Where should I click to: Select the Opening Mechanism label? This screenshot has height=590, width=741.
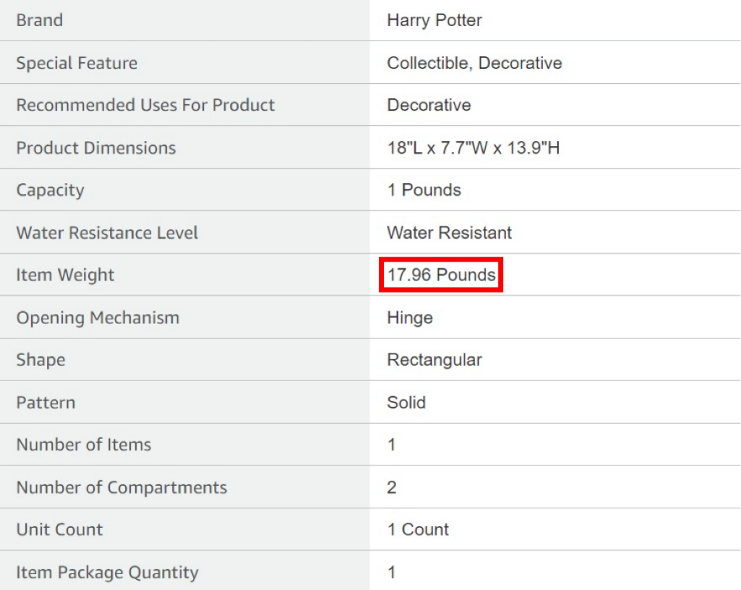(x=97, y=318)
